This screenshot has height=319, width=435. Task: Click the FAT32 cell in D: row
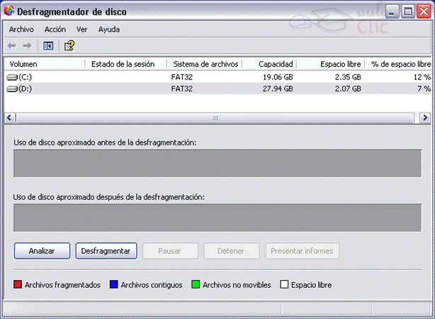(x=182, y=89)
